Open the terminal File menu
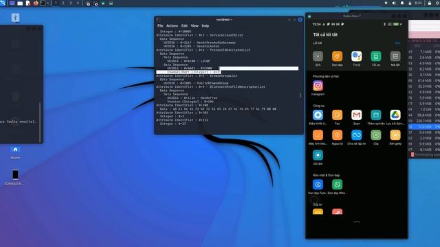The width and height of the screenshot is (440, 247). tap(160, 26)
